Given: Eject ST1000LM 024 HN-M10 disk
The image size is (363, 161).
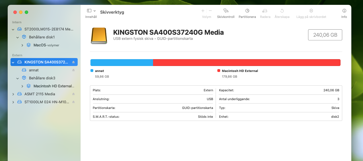Looking at the screenshot, I should (x=73, y=102).
